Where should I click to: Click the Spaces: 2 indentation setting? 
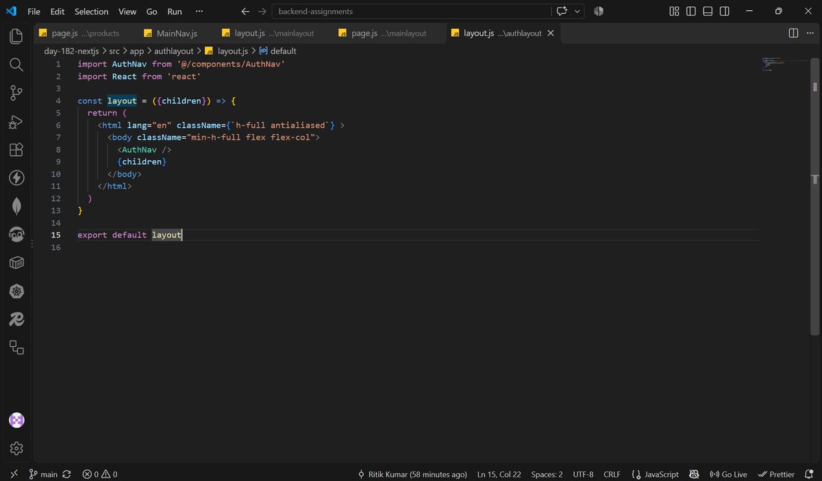pos(547,474)
